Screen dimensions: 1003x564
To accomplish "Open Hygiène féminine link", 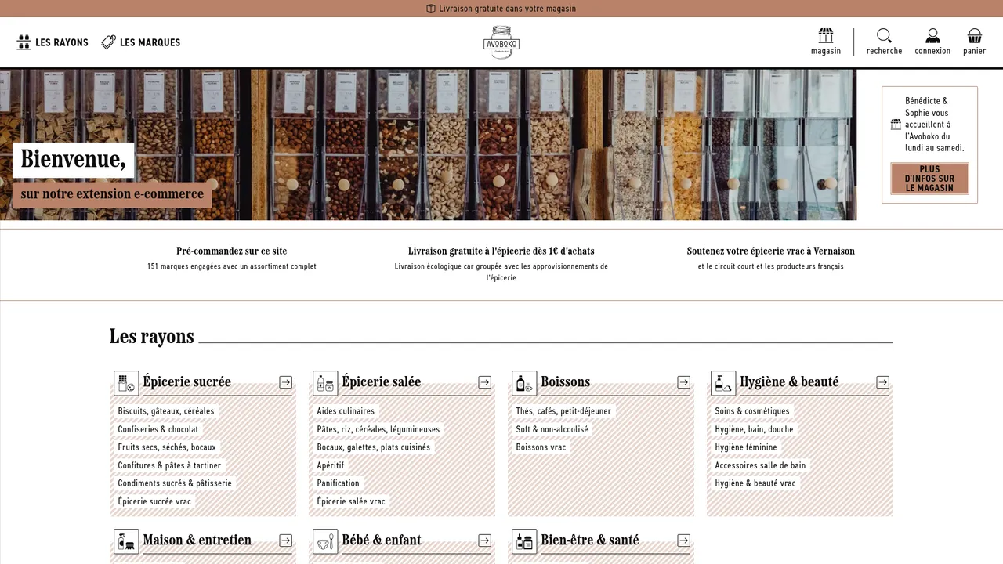I will click(x=746, y=447).
